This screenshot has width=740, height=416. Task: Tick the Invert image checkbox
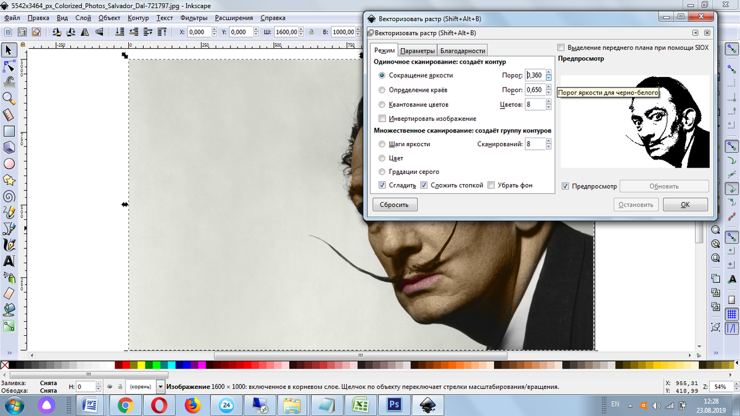[382, 118]
